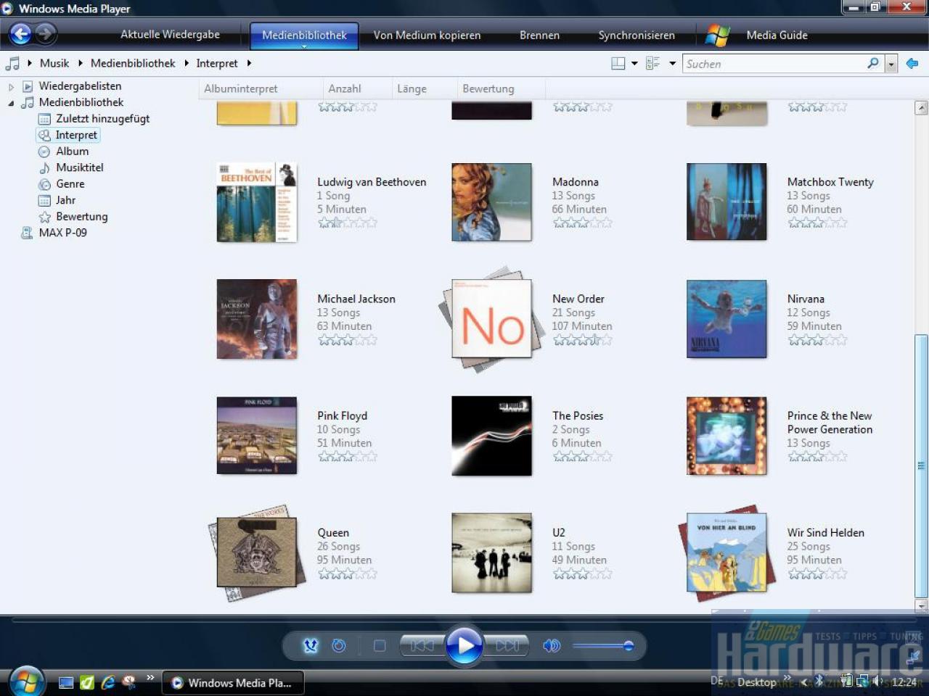Open the Media Guide tab
Image resolution: width=929 pixels, height=696 pixels.
tap(777, 35)
